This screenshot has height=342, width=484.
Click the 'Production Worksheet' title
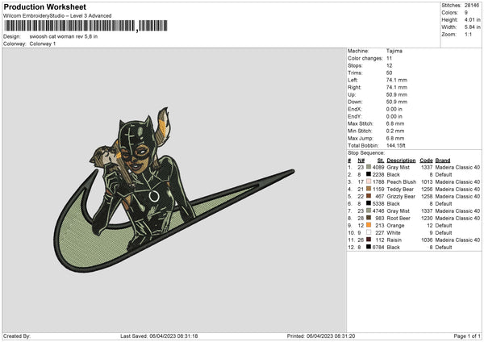pyautogui.click(x=44, y=6)
